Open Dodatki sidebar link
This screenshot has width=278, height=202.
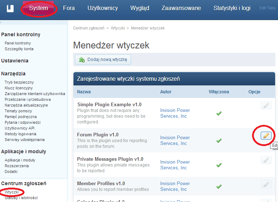[x=11, y=172]
